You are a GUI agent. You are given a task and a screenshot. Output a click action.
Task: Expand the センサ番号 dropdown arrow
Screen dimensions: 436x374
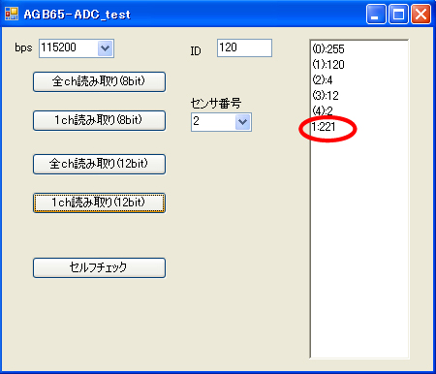coord(243,122)
